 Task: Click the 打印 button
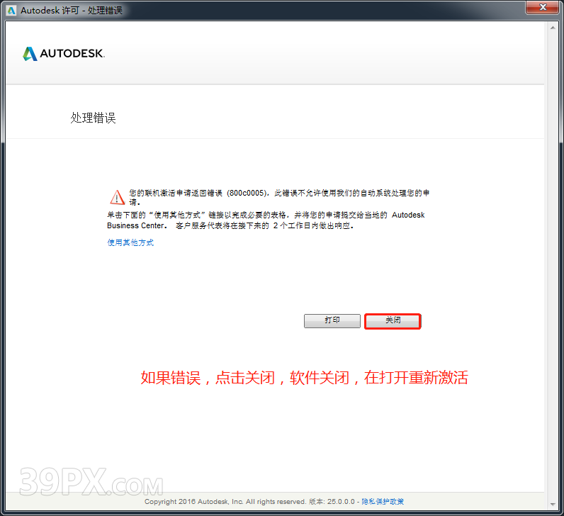coord(332,321)
